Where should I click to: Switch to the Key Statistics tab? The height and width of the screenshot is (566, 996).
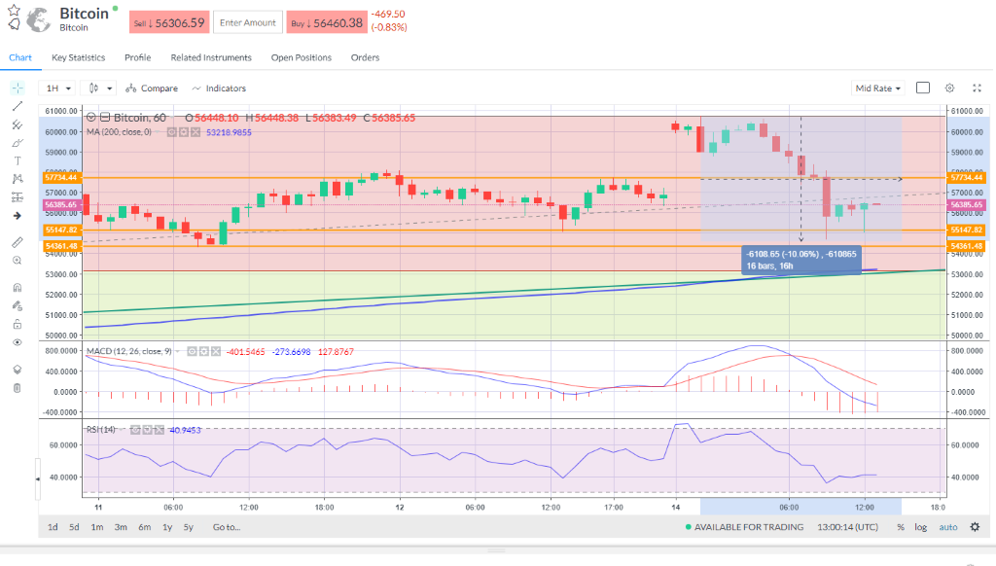78,57
